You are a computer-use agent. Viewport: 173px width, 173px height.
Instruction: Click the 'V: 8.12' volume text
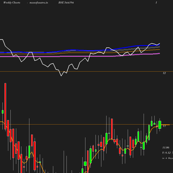click(x=166, y=153)
